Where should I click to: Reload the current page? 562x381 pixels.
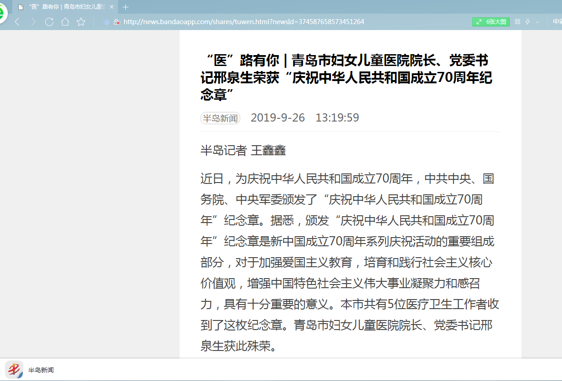tap(49, 22)
